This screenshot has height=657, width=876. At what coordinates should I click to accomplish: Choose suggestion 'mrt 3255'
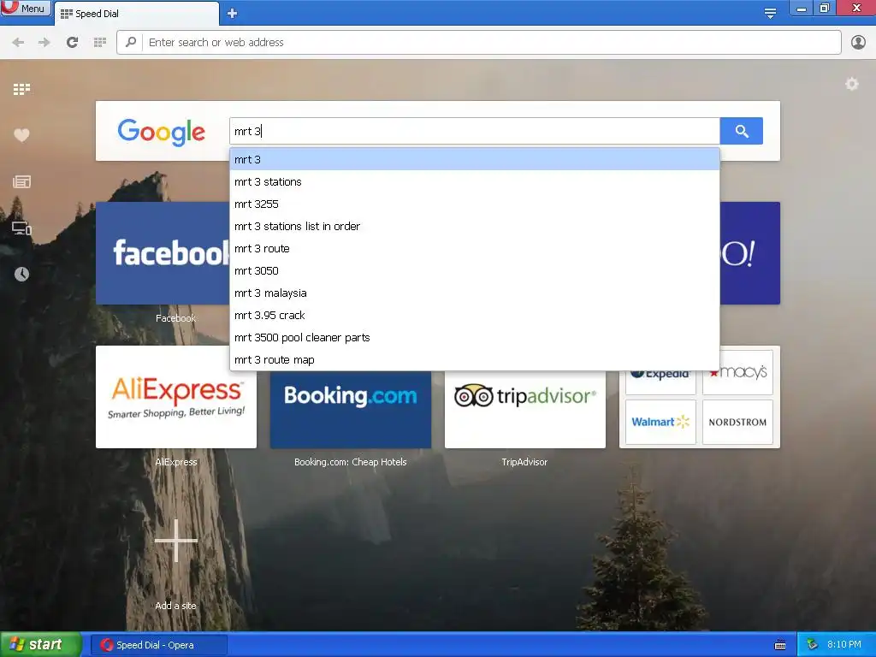tap(474, 204)
